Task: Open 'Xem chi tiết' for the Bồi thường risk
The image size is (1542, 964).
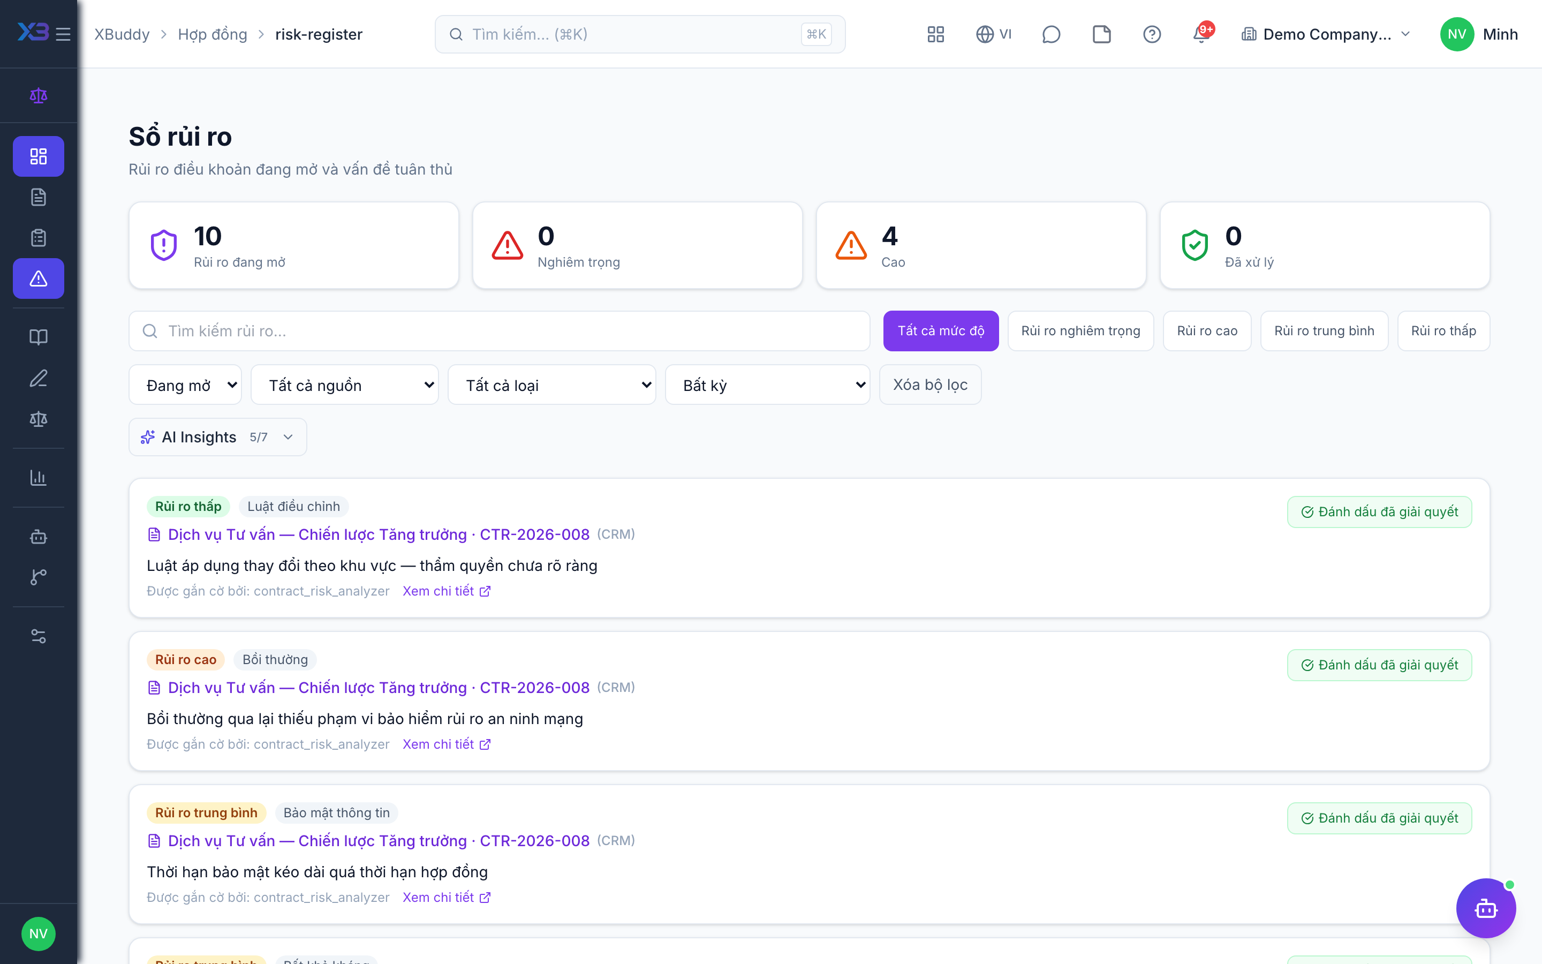Action: pos(446,744)
